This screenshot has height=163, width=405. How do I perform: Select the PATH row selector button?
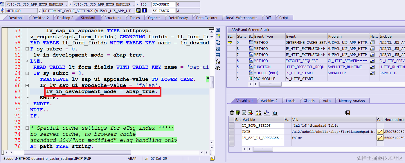pos(231,132)
